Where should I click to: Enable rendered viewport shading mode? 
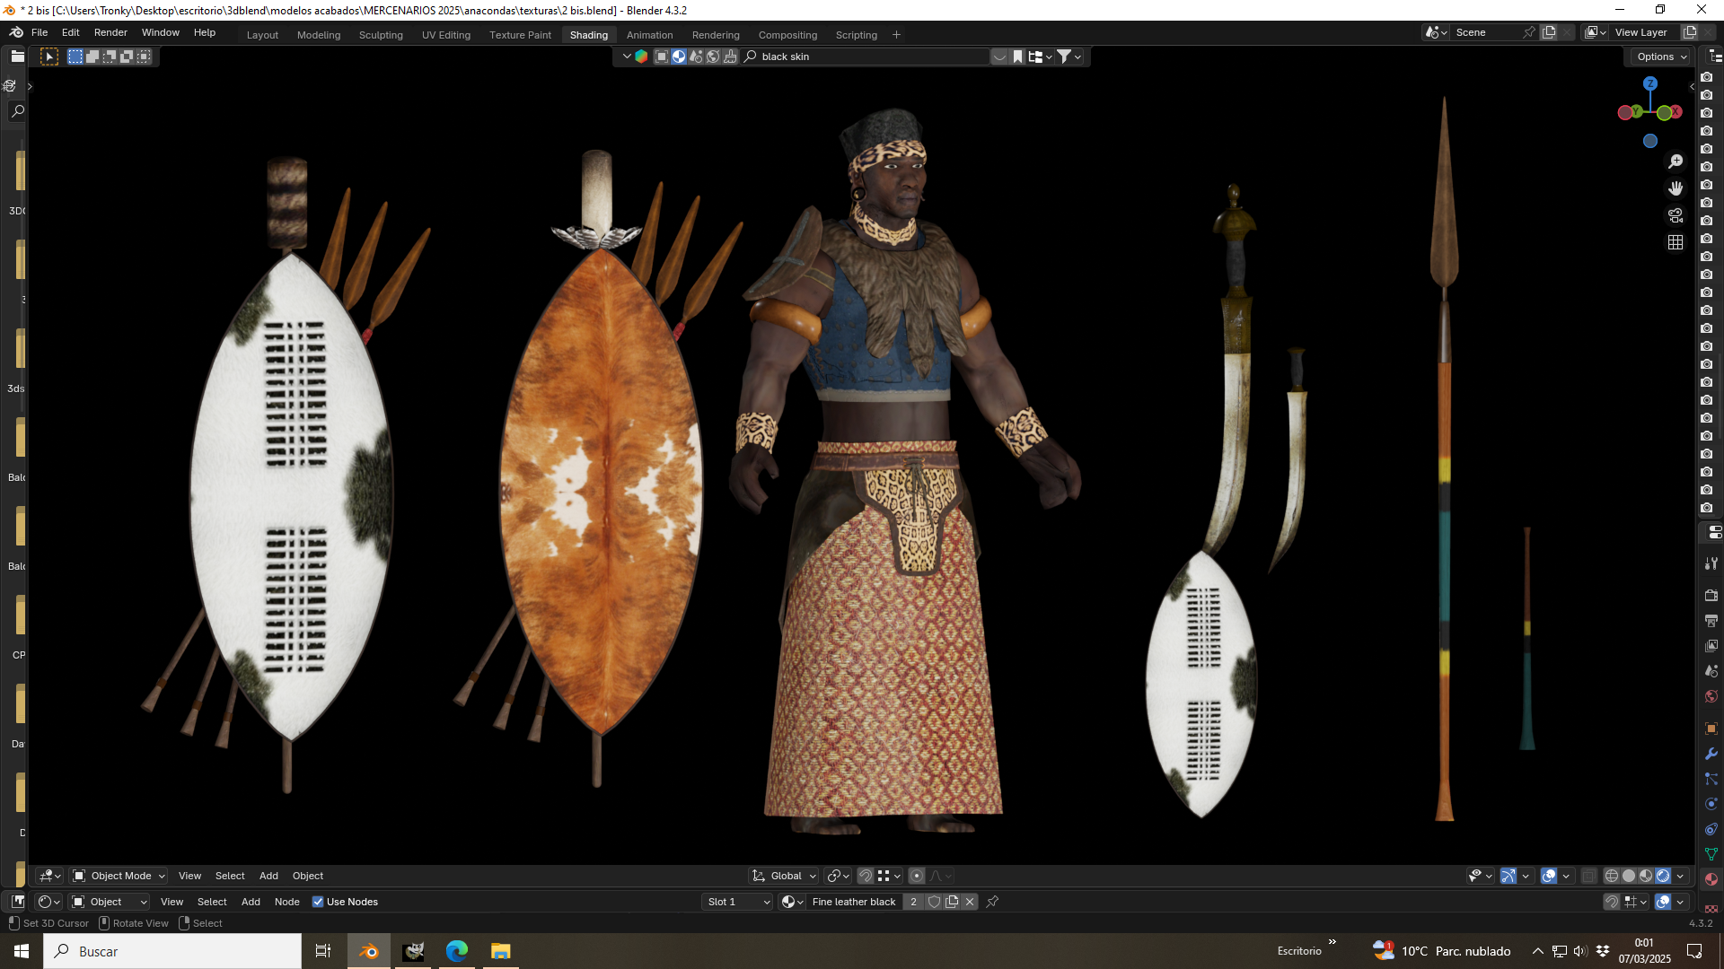1663,876
